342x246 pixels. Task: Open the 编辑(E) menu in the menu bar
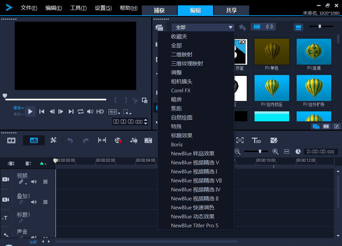[54, 8]
